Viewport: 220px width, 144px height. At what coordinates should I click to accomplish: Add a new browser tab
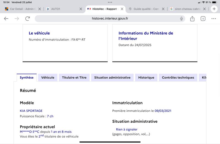214,9
